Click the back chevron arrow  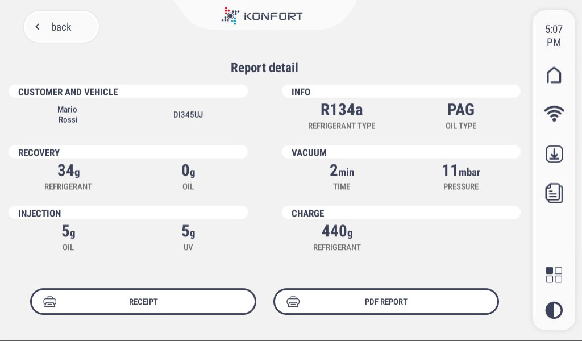[x=38, y=27]
